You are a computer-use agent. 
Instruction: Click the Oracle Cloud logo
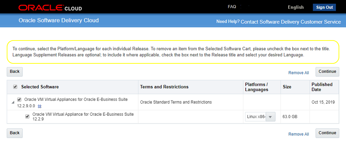50,8
